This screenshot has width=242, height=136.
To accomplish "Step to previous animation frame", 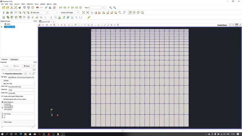I will (65, 8).
